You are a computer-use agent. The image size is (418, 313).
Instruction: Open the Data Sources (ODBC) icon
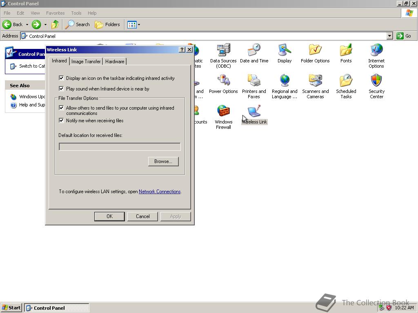pos(223,50)
